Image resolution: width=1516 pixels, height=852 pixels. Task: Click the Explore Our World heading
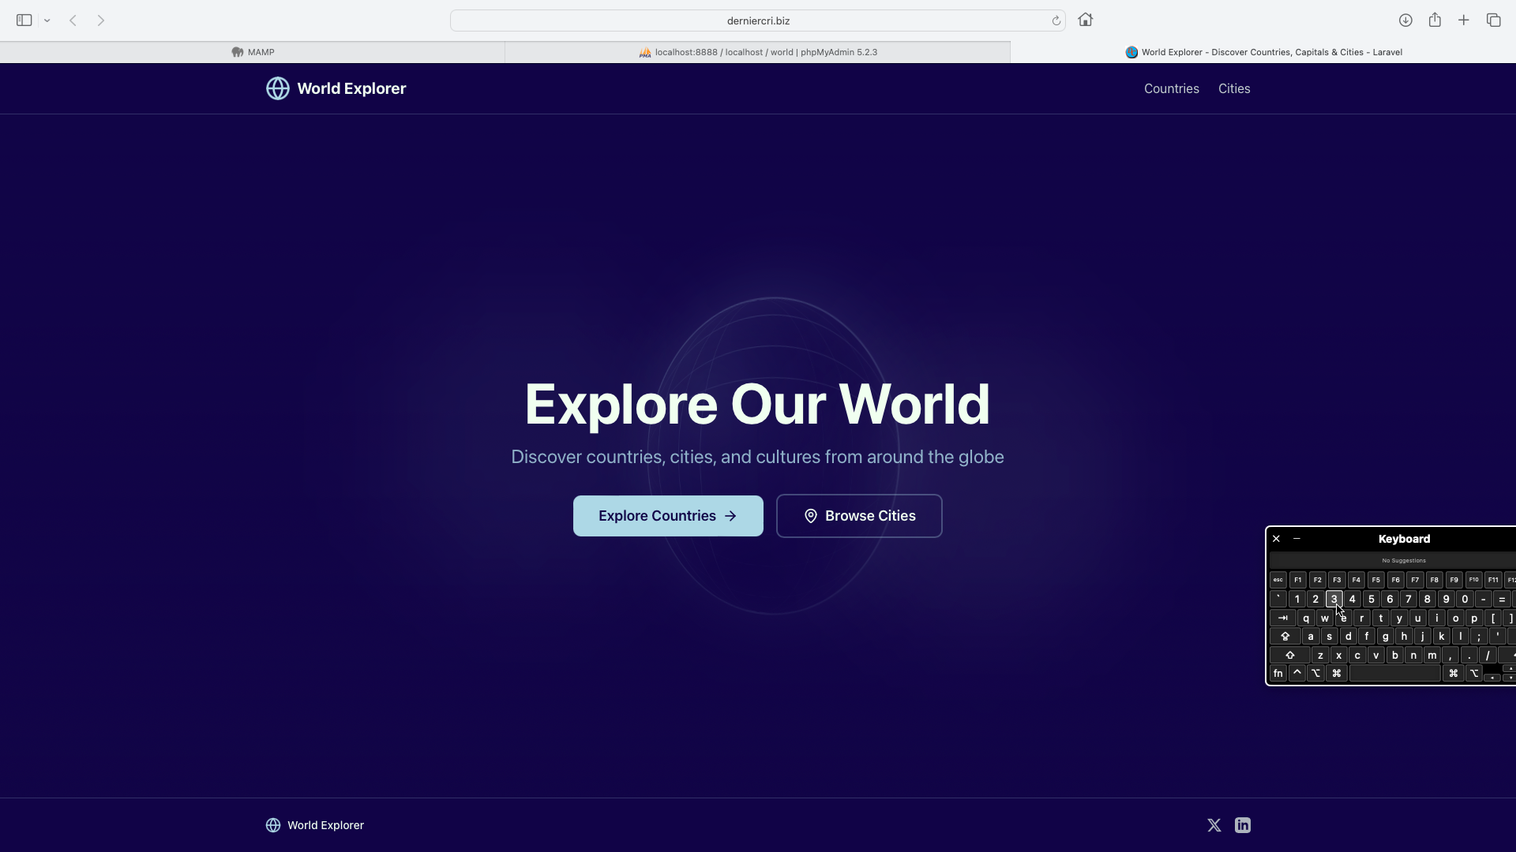point(757,404)
